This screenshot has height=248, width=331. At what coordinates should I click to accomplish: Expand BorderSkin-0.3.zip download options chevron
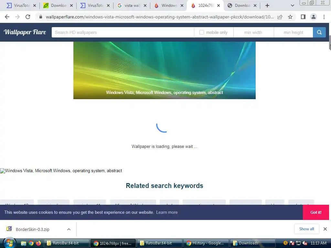pyautogui.click(x=69, y=229)
